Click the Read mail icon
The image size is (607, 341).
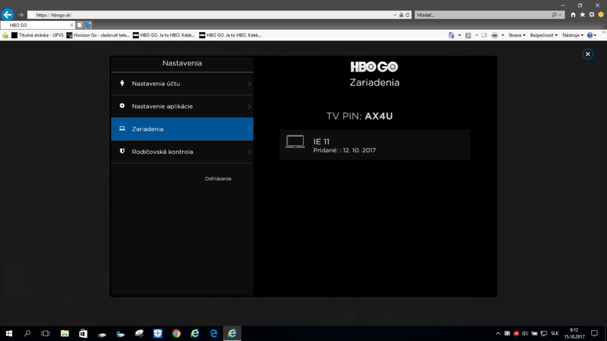coord(484,35)
